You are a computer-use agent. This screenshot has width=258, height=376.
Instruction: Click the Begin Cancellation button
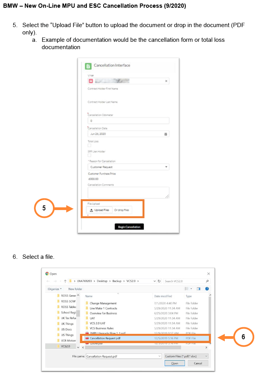(x=129, y=227)
